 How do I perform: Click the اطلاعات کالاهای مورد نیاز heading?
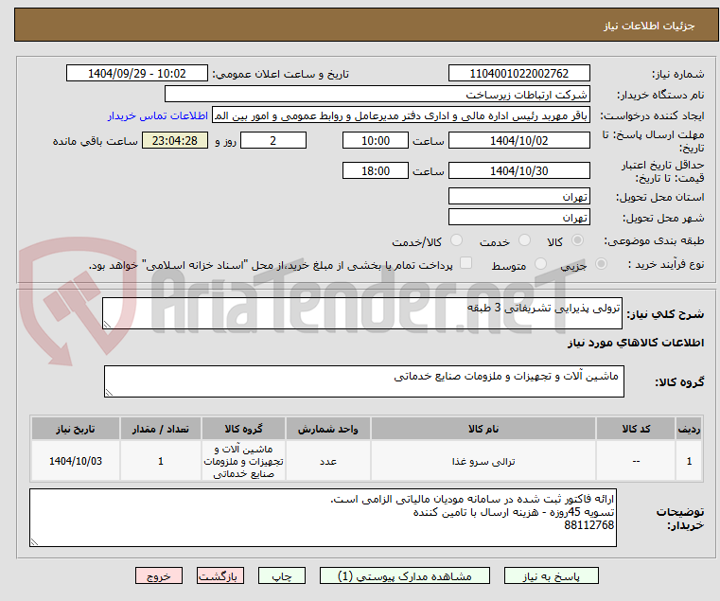635,343
